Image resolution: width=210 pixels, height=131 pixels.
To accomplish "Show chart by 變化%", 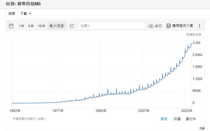I will (191, 119).
